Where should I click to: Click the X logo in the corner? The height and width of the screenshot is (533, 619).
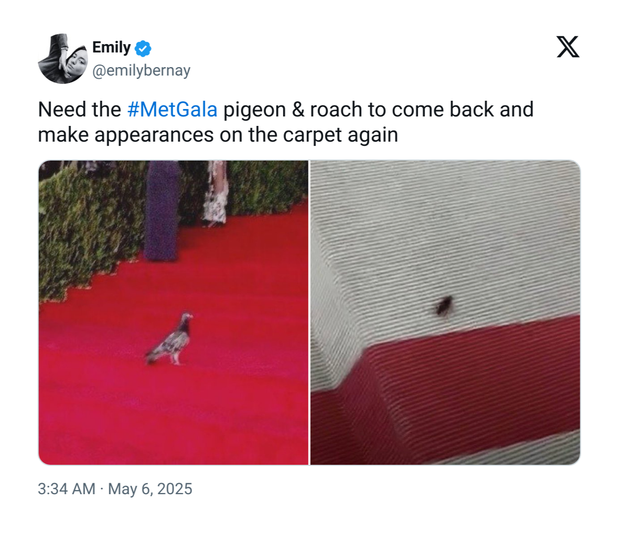tap(568, 47)
